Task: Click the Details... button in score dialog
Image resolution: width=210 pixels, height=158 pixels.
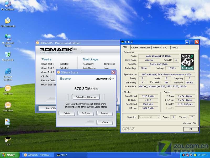Action: coord(68,113)
